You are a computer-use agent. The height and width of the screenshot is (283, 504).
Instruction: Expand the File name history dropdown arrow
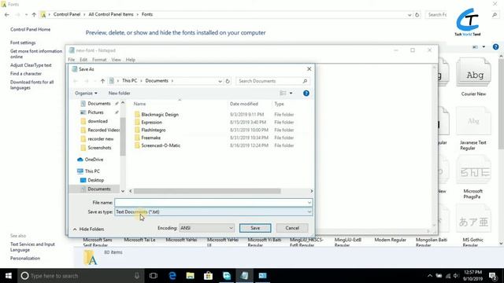(x=309, y=203)
